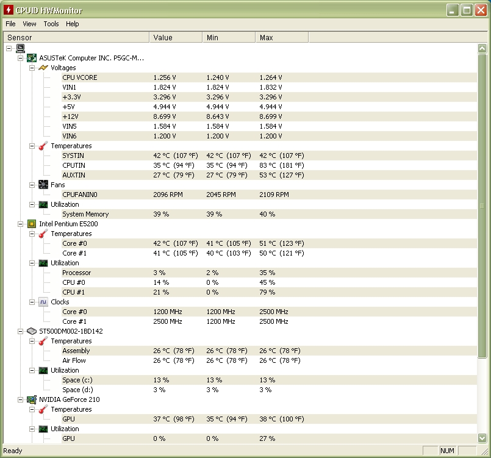Open the File menu
Screen dimensions: 491x458
click(10, 24)
